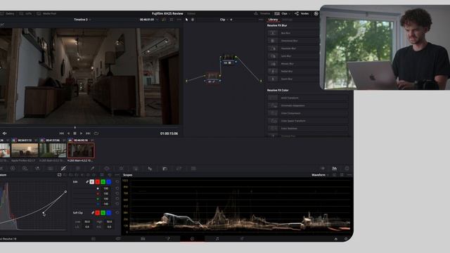This screenshot has height=253, width=450.
Task: Jump to first frame of clip
Action: point(61,134)
